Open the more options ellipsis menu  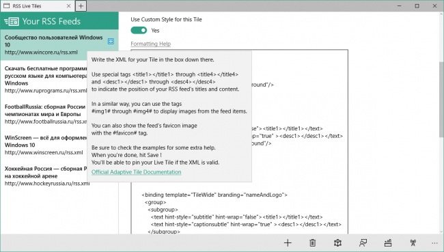(434, 243)
